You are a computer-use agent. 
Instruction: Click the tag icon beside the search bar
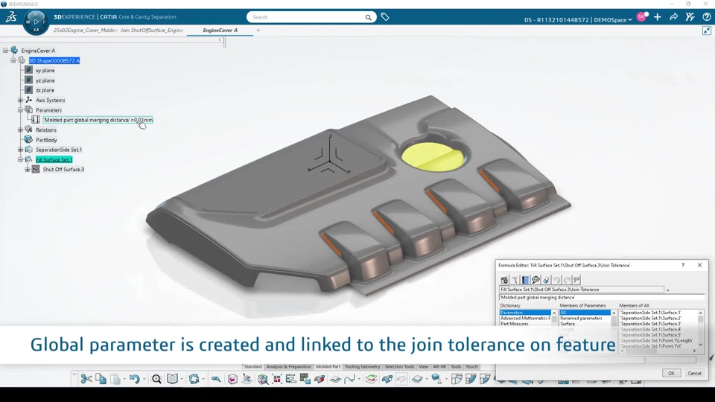tap(385, 17)
